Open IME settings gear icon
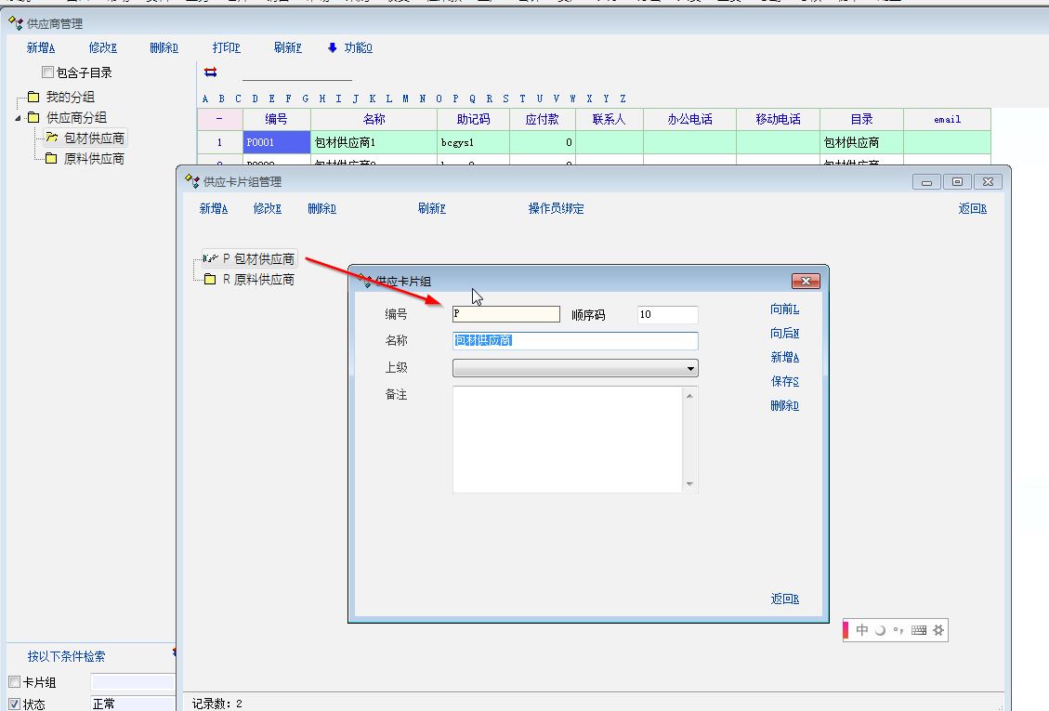 point(938,630)
